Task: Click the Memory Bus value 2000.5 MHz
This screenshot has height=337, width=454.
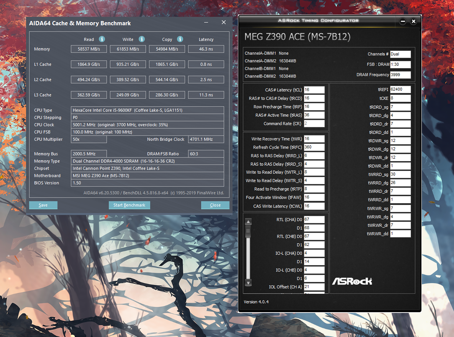Action: 89,154
